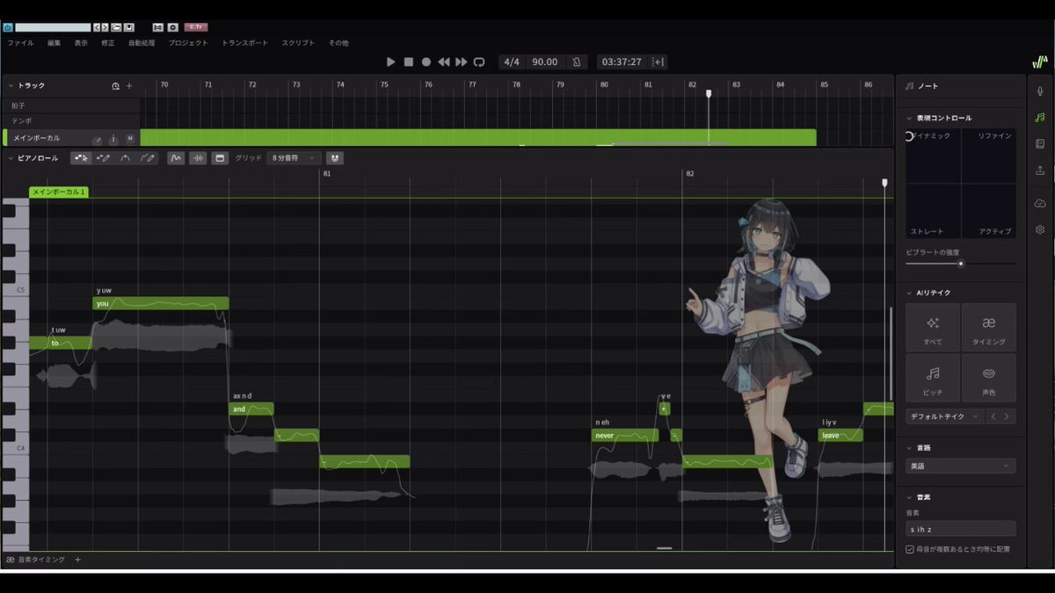Click the timeline playhead marker at bar 82

click(x=708, y=93)
